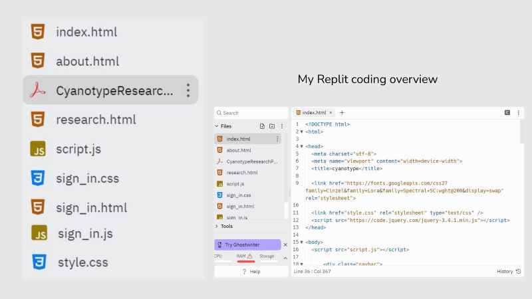Select about.html in the enlarged file list
Screen dimensions: 532x299
pos(88,61)
